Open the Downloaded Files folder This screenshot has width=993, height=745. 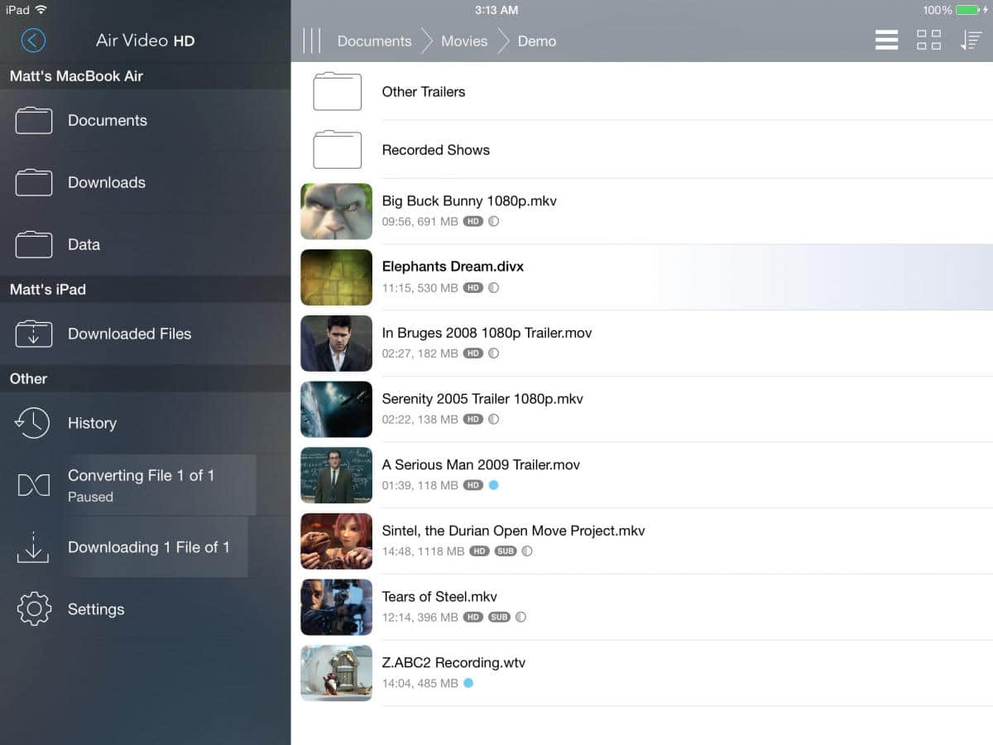[128, 334]
